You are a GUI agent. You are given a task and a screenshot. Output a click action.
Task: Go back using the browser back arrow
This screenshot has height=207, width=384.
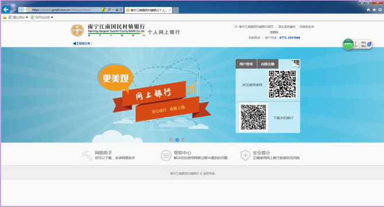[x=6, y=10]
